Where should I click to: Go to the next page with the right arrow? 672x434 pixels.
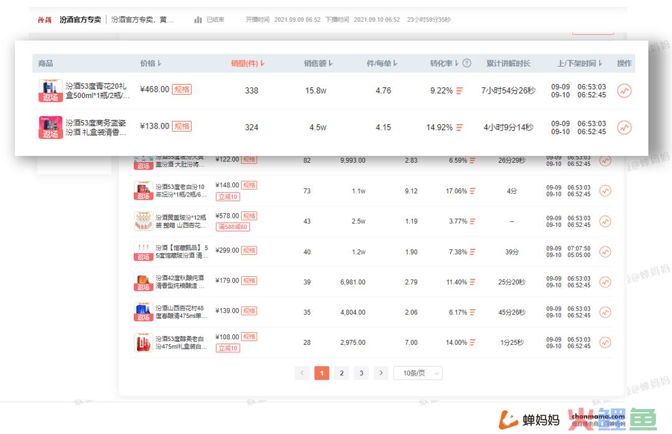pos(381,373)
